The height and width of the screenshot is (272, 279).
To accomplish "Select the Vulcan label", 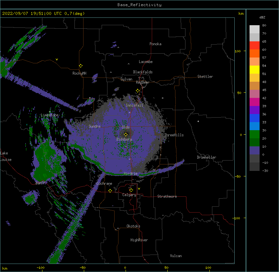I will 176,256.
